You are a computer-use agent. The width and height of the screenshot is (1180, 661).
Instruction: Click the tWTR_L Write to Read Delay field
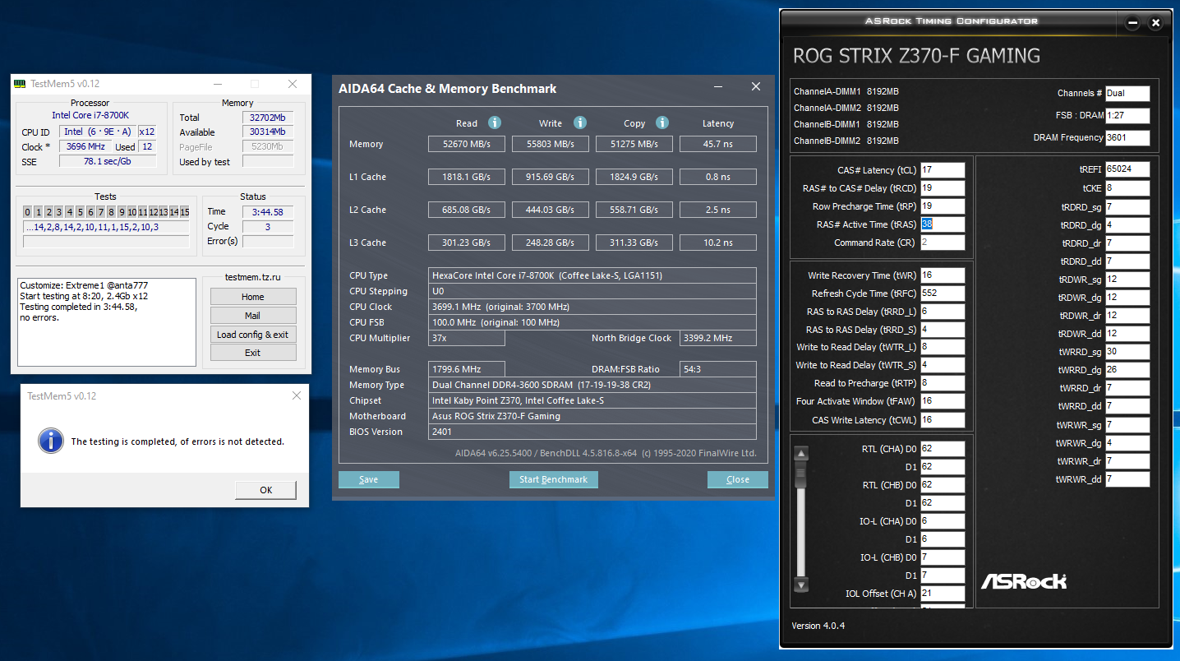click(943, 347)
